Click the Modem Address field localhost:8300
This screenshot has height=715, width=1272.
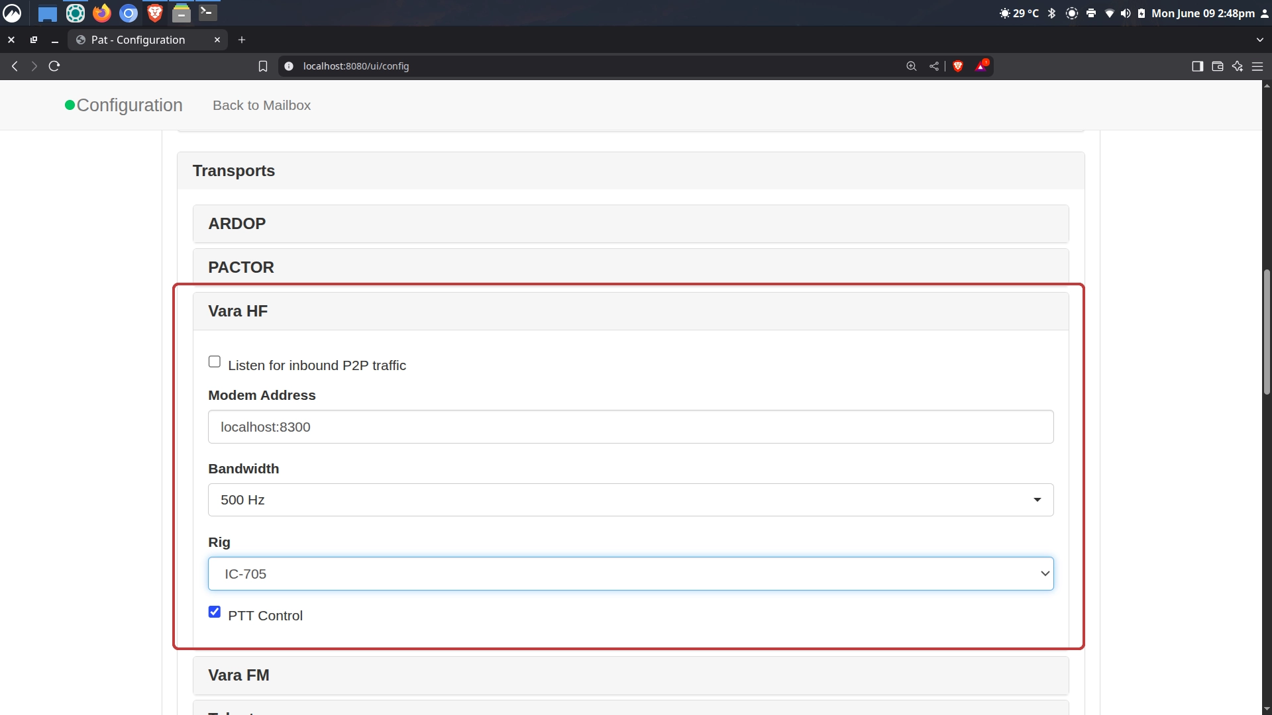click(631, 427)
